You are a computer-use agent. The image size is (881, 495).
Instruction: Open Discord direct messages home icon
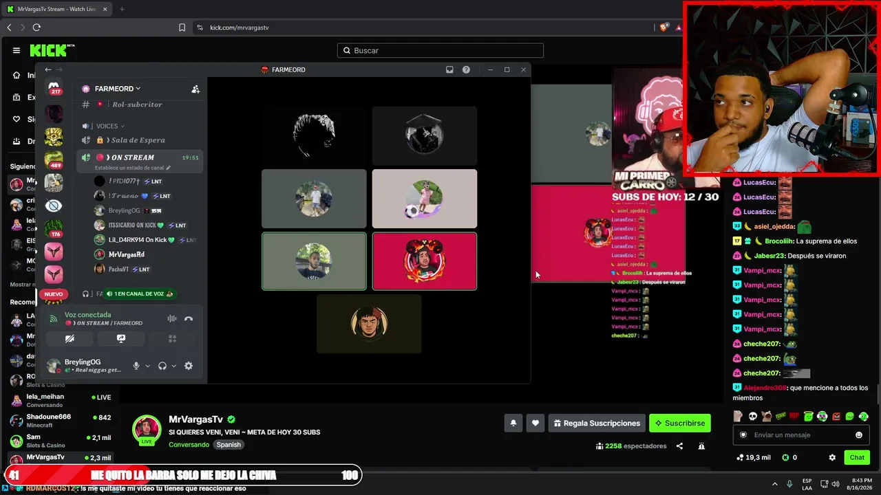[54, 87]
